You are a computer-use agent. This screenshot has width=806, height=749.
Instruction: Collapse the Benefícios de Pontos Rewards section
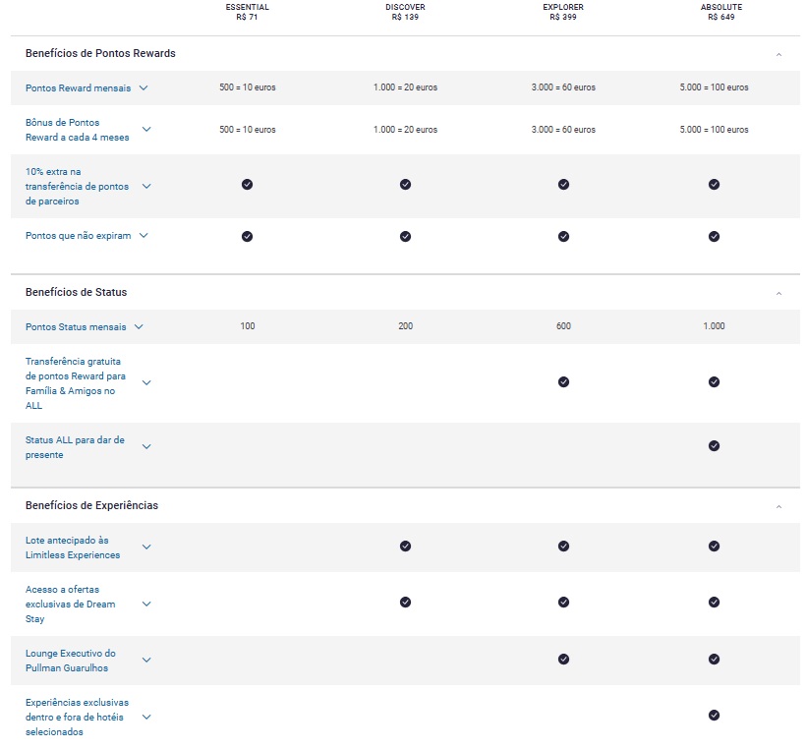tap(778, 54)
